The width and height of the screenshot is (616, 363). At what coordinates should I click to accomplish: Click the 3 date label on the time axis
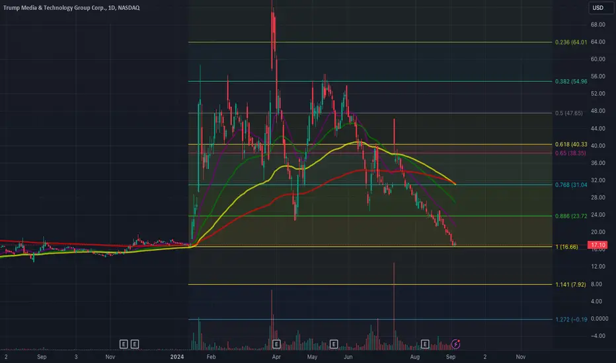(x=76, y=356)
